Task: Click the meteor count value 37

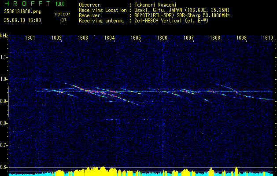Action: (x=63, y=20)
